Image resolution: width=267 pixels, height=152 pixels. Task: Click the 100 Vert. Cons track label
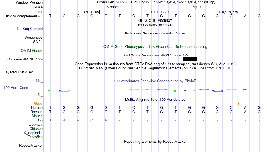click(x=16, y=88)
